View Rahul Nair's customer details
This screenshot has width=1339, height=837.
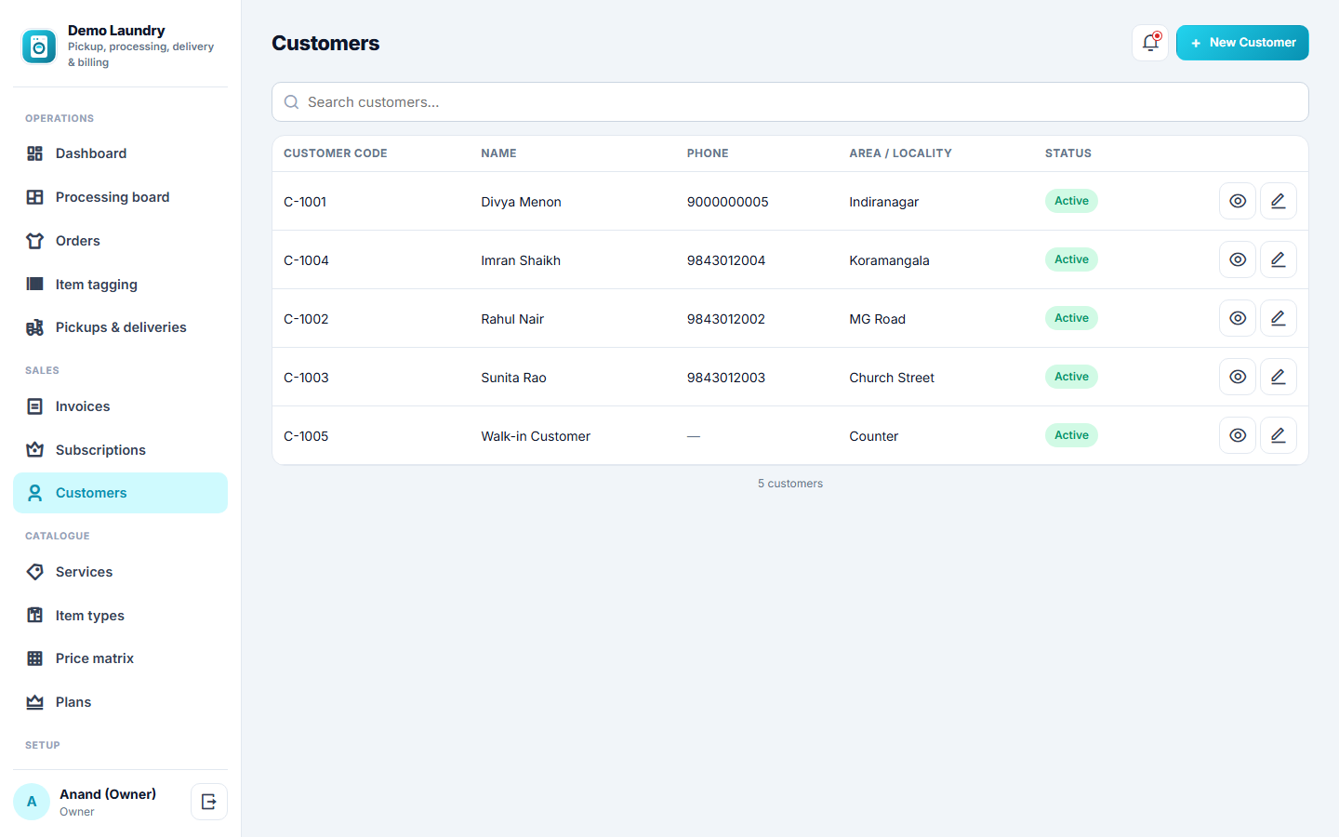[1238, 318]
